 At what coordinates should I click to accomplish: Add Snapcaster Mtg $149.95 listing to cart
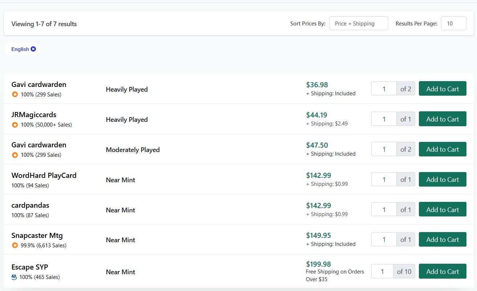pyautogui.click(x=442, y=239)
